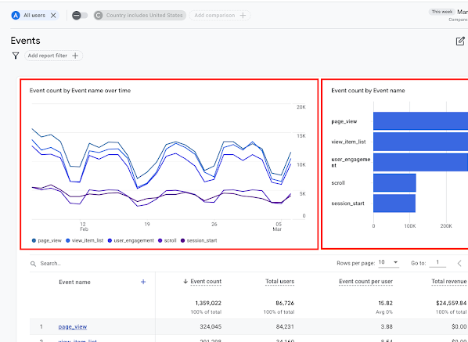Remove the All users comparison chip
The image size is (468, 342).
53,16
